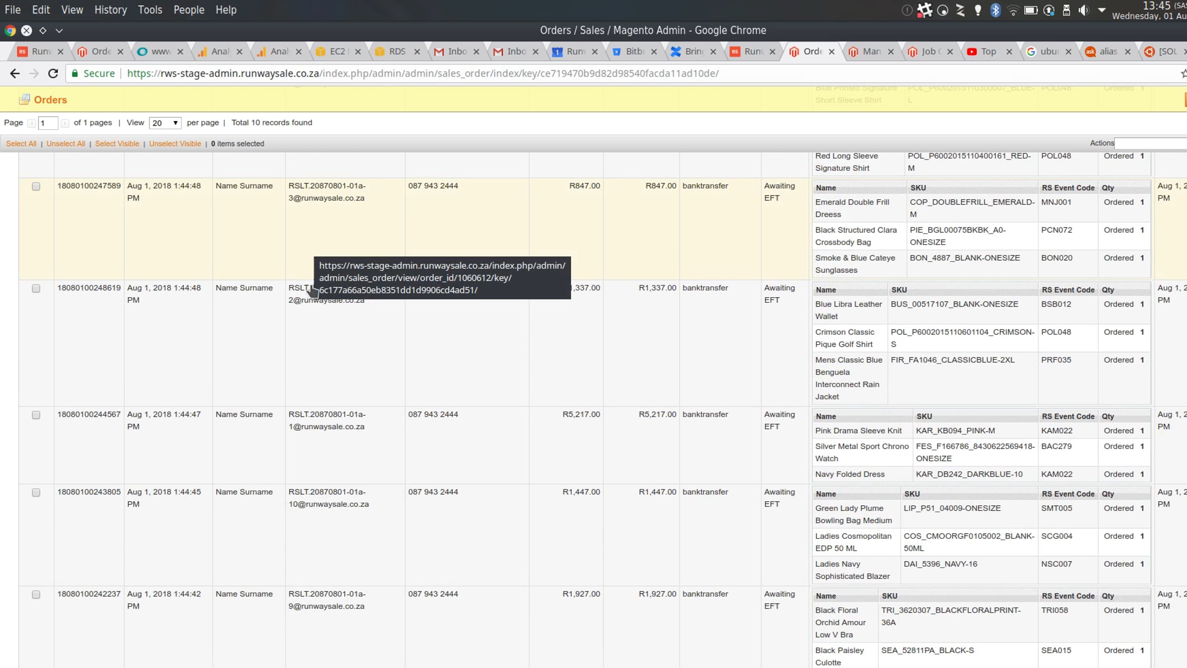
Task: Select checkbox for order 18080100244567
Action: 36,415
